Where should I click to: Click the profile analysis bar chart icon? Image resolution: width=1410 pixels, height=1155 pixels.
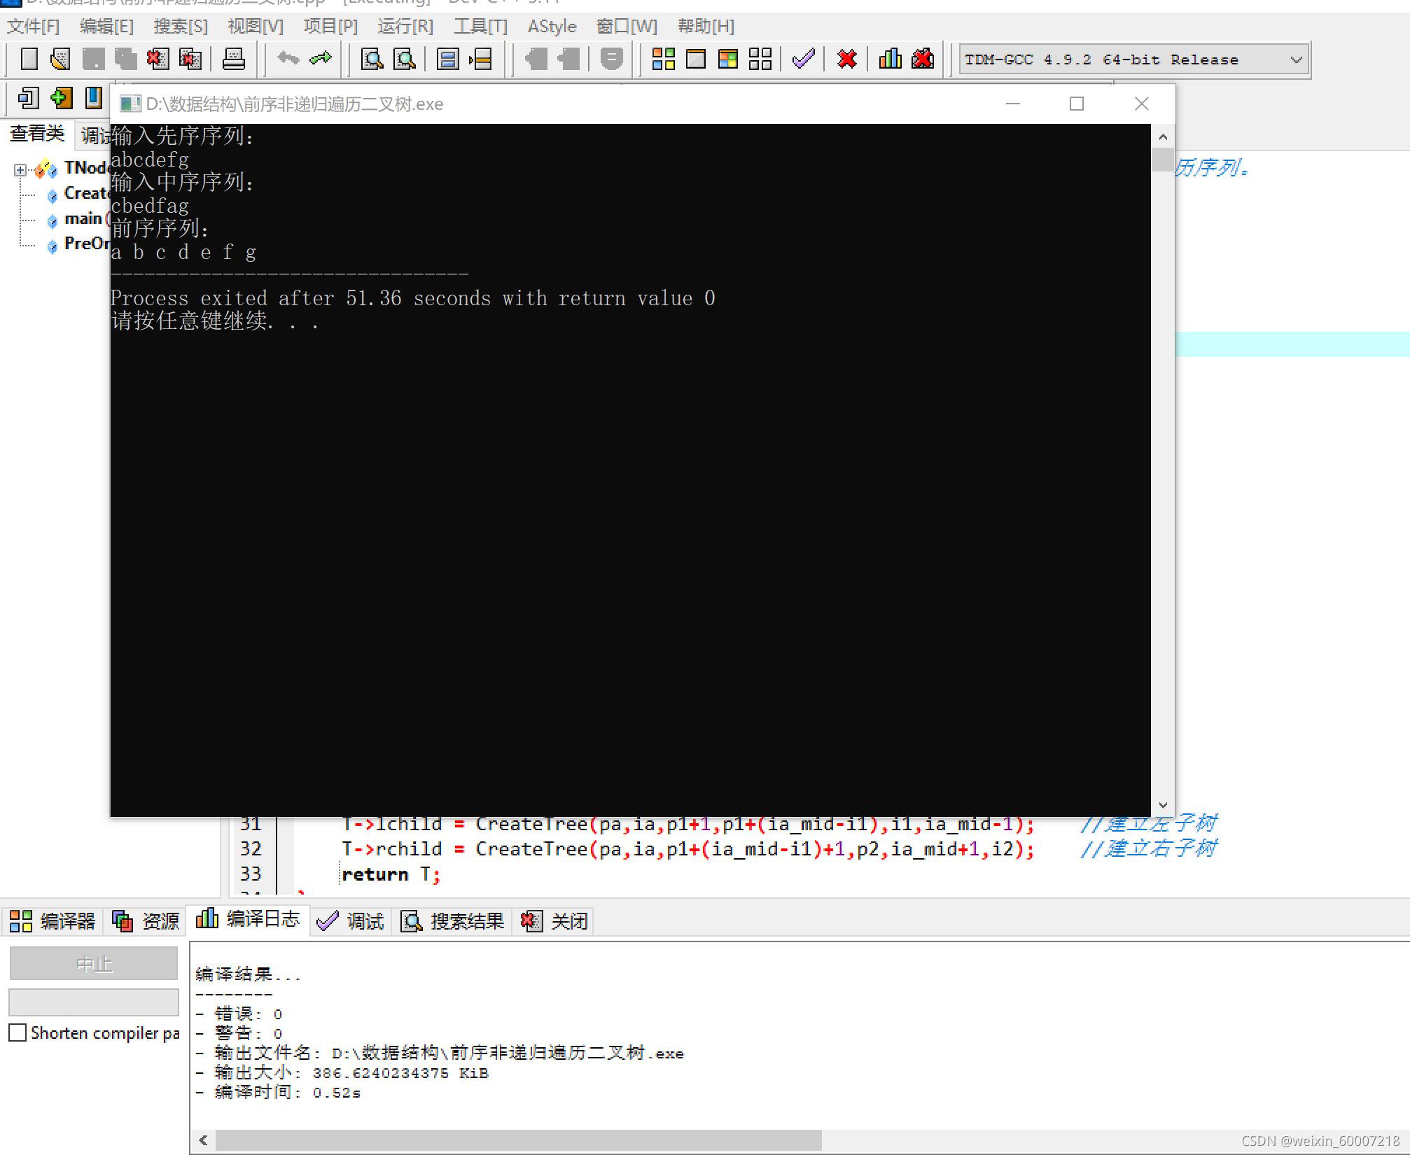[x=890, y=59]
